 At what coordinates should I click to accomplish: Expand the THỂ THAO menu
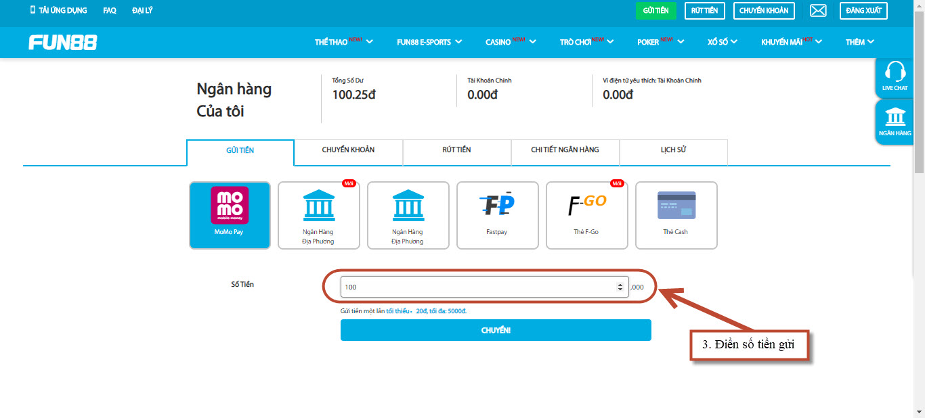(344, 42)
